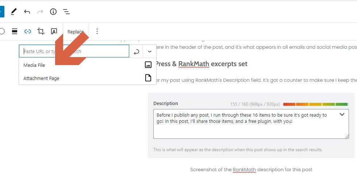357x185 pixels.
Task: Select the Tools pencil icon
Action: click(x=14, y=12)
